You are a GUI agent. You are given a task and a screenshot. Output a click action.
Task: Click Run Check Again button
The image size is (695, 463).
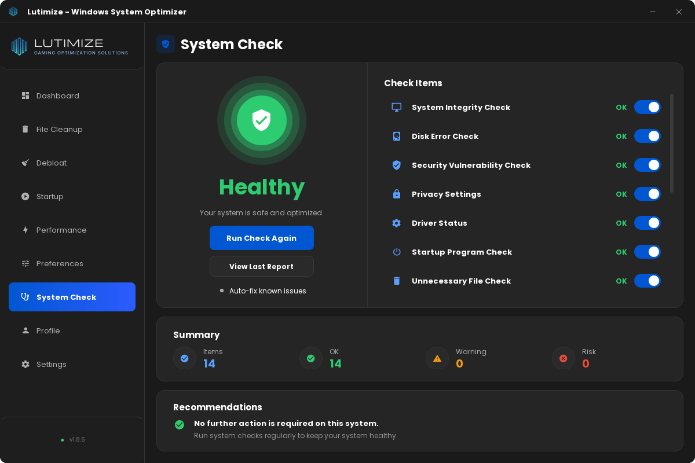pos(262,238)
